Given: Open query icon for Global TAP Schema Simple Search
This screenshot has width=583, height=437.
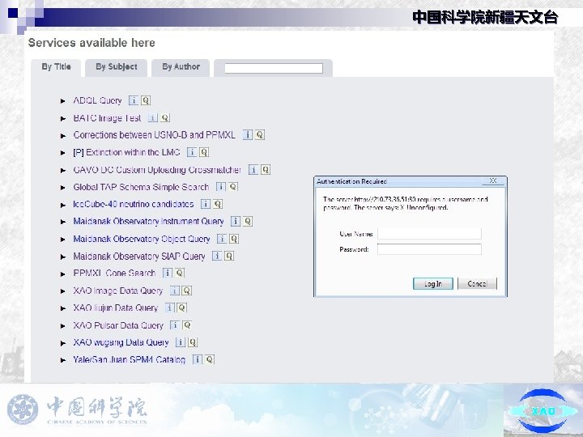Looking at the screenshot, I should 233,187.
